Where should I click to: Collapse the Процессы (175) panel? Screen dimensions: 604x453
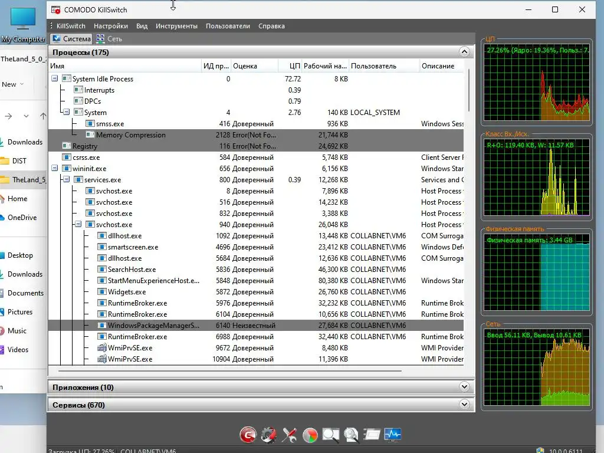(x=465, y=52)
